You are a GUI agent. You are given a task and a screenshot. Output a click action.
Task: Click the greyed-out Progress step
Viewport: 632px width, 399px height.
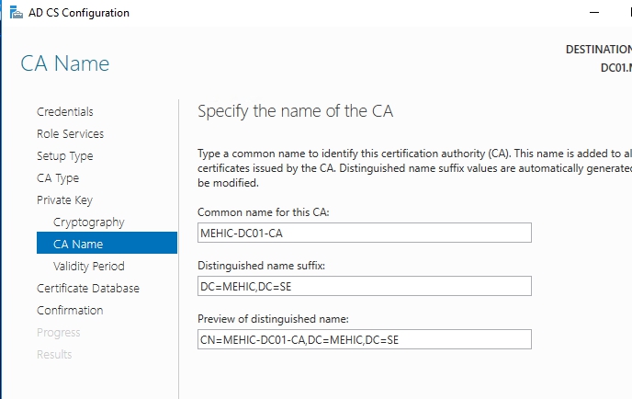pos(58,333)
